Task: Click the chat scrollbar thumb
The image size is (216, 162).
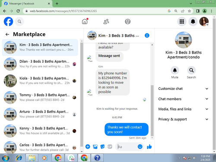Action: click(x=152, y=110)
